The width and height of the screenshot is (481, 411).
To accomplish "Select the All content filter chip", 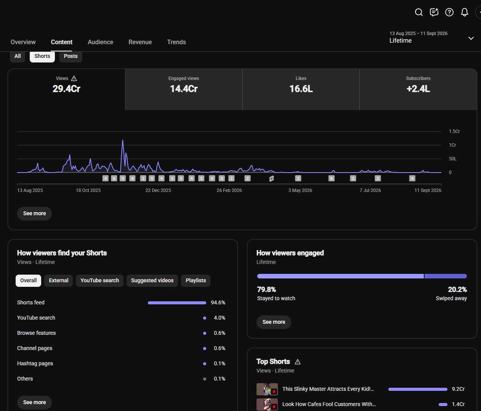I will (18, 56).
